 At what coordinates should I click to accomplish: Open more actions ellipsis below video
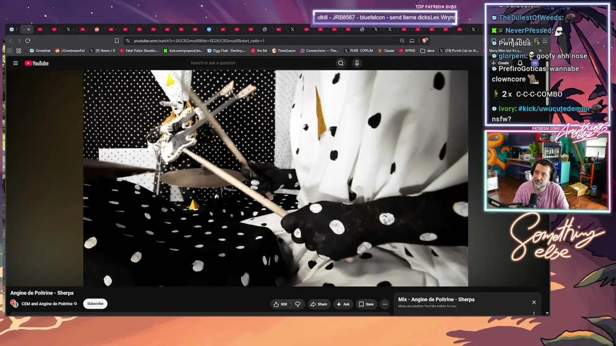point(385,304)
